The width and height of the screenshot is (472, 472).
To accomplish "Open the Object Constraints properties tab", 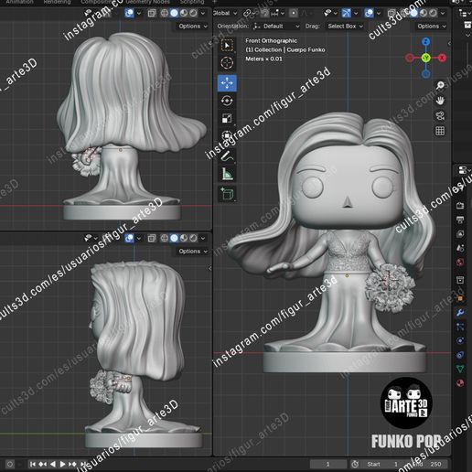I will tap(460, 355).
